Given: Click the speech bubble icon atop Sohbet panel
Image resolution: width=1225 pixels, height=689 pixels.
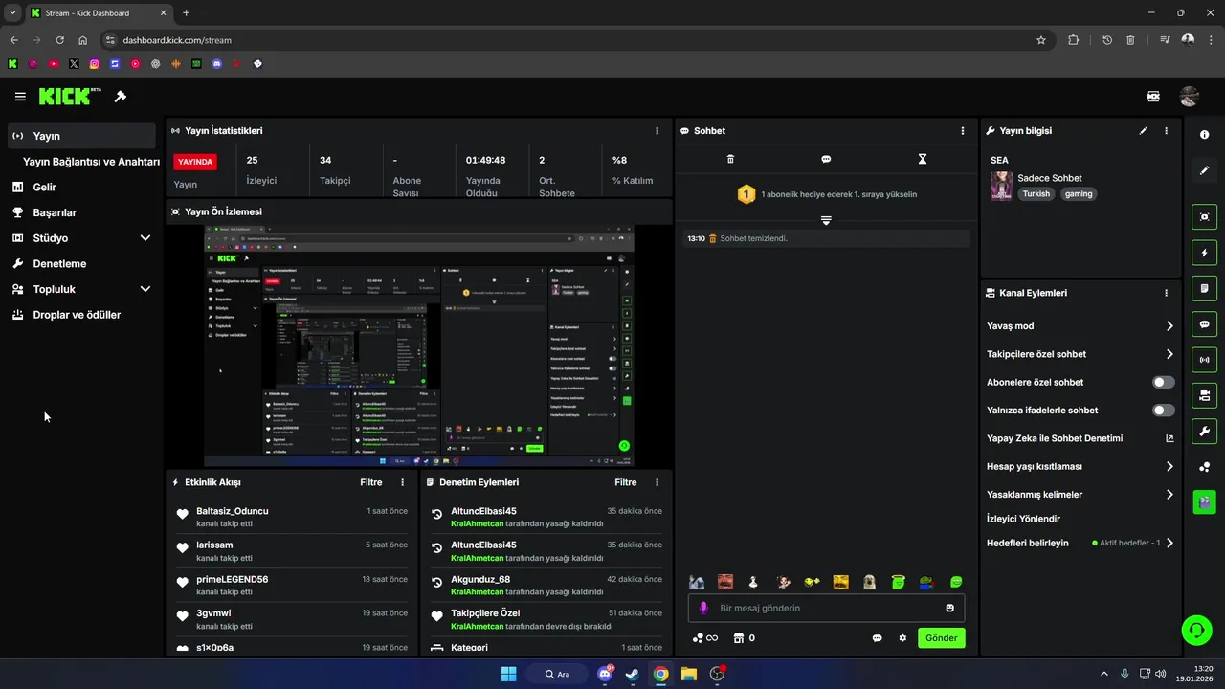Looking at the screenshot, I should click(826, 159).
